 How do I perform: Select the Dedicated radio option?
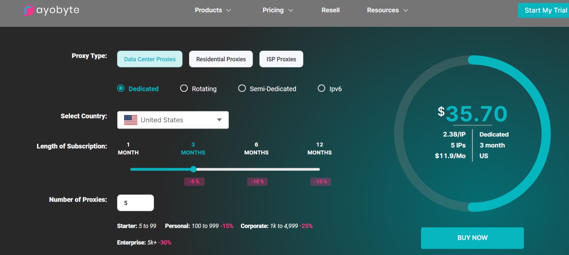[121, 89]
